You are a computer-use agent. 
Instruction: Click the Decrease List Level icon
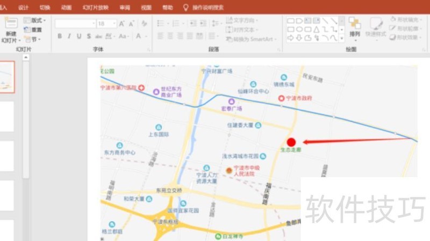193,23
